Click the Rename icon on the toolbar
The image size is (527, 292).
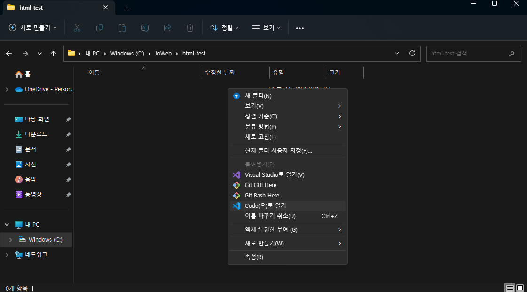[144, 28]
